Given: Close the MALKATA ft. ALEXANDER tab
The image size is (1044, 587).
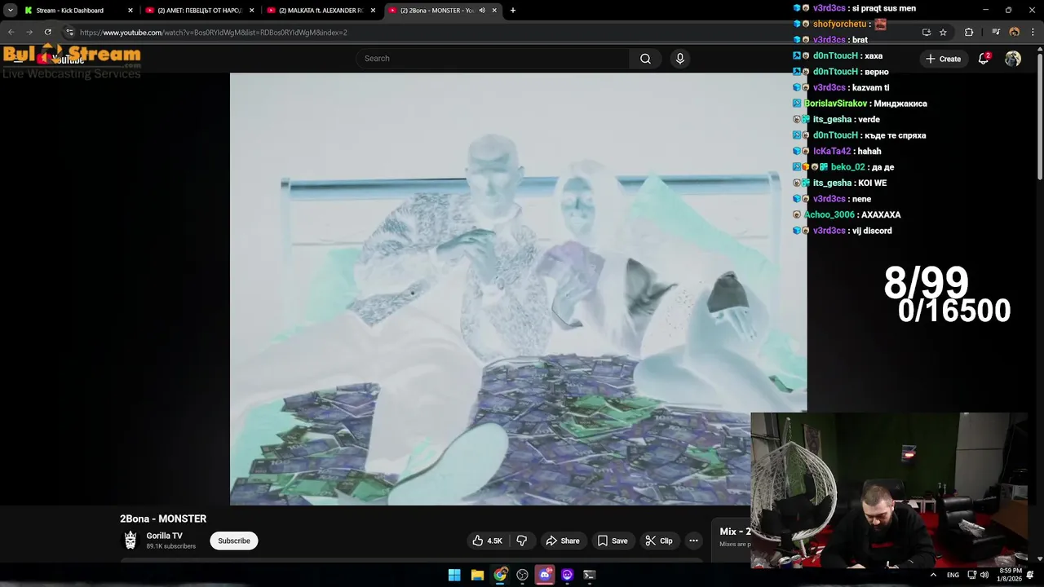Looking at the screenshot, I should click(373, 11).
